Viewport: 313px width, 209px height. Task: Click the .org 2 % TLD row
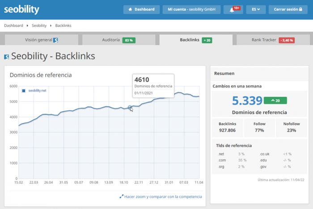231,167
